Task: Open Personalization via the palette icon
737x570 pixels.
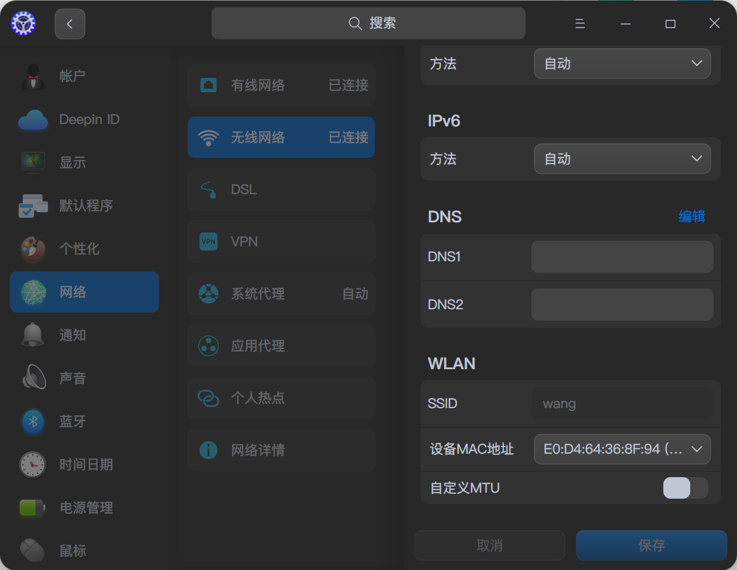Action: pyautogui.click(x=33, y=249)
